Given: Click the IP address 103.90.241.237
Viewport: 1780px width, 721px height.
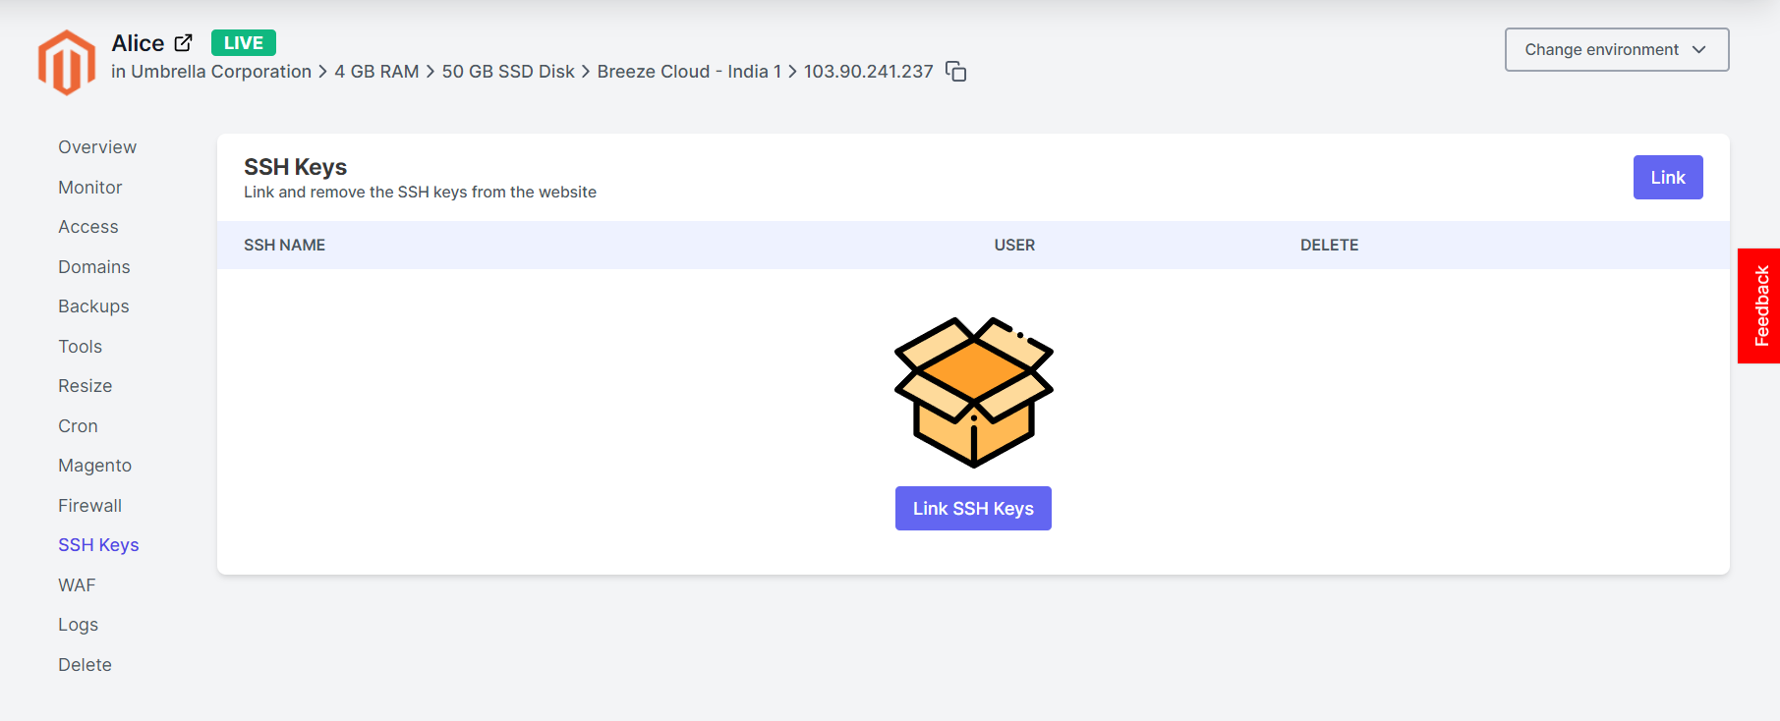Looking at the screenshot, I should point(869,72).
